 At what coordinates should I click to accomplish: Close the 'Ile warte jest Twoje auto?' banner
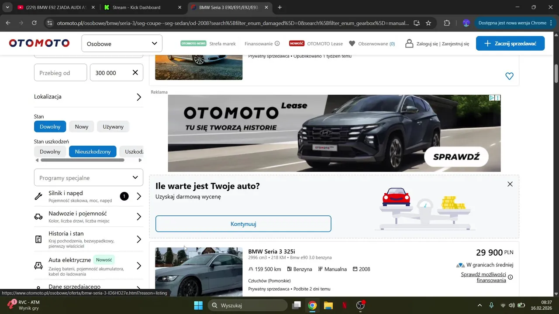pyautogui.click(x=510, y=184)
